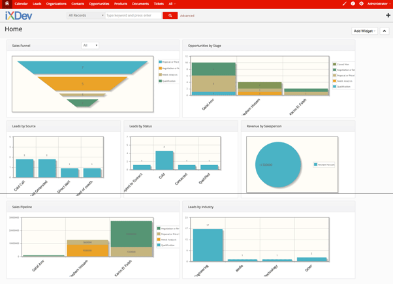Click the Galal Amr label in Sales Pipeline

[x=38, y=266]
